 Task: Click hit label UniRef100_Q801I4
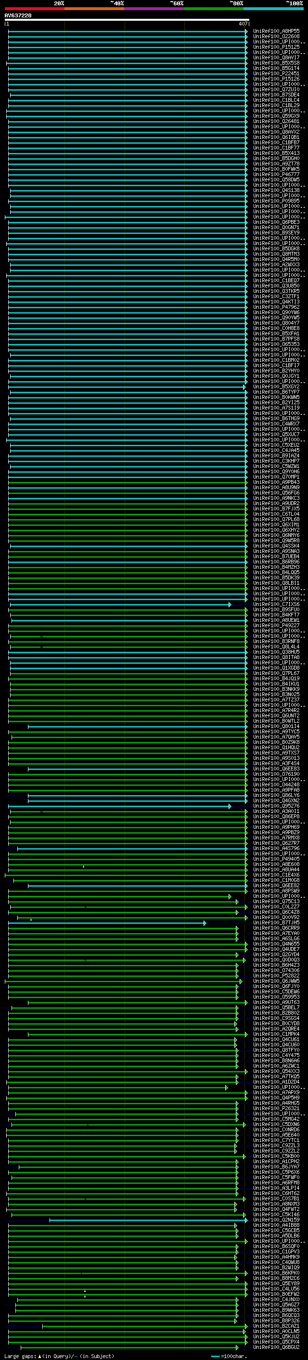pos(276,727)
